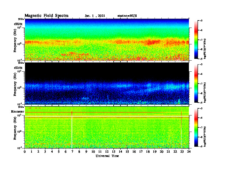225x174 pixels.
Task: Click the log(PSD) label beside Riometer color scale
Action: 205,136
